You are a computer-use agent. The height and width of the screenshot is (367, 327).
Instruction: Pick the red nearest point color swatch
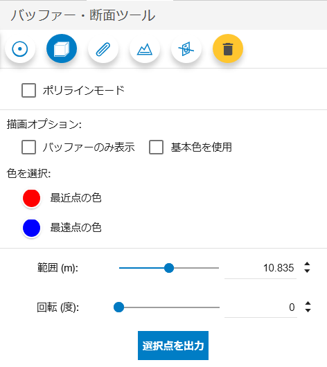click(x=31, y=198)
